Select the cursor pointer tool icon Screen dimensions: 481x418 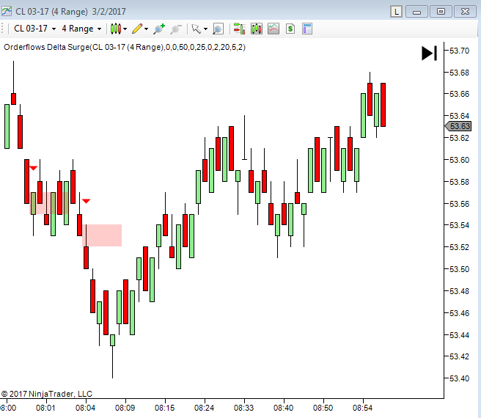[x=196, y=29]
